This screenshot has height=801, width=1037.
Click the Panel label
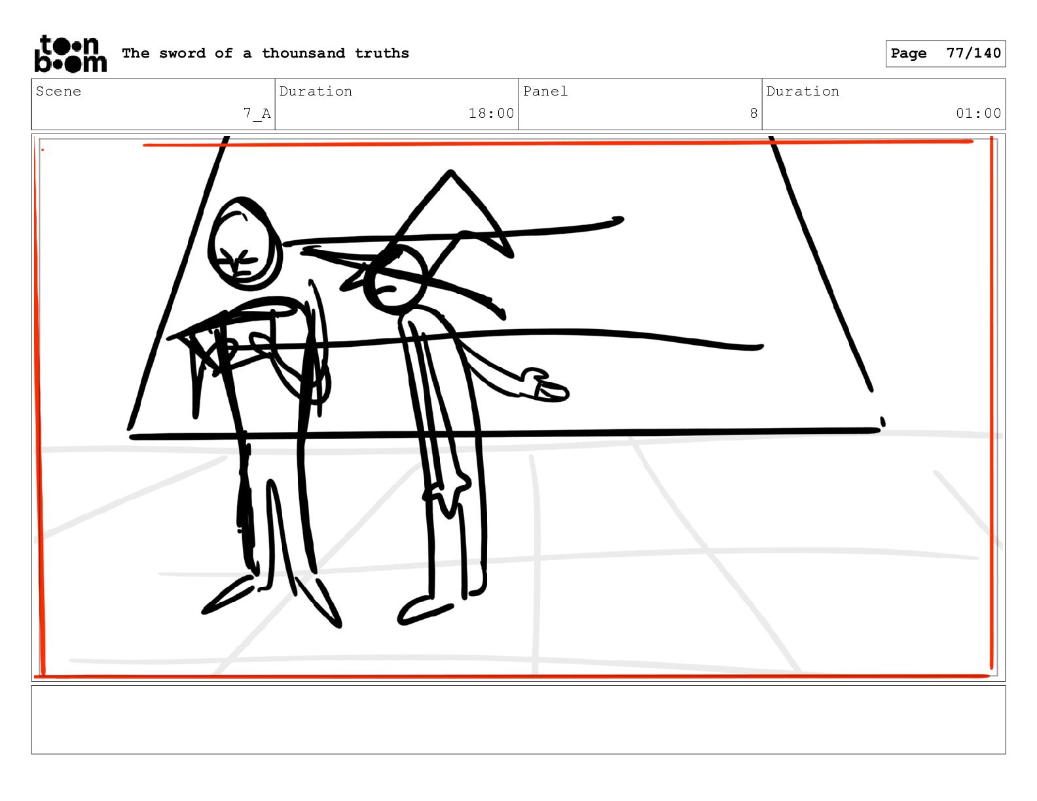pos(545,91)
